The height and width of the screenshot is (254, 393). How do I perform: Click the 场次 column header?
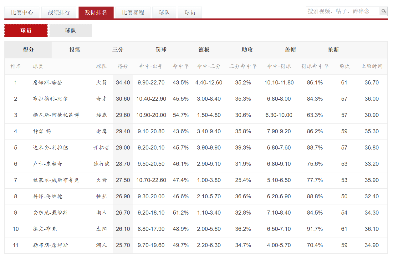pyautogui.click(x=345, y=66)
